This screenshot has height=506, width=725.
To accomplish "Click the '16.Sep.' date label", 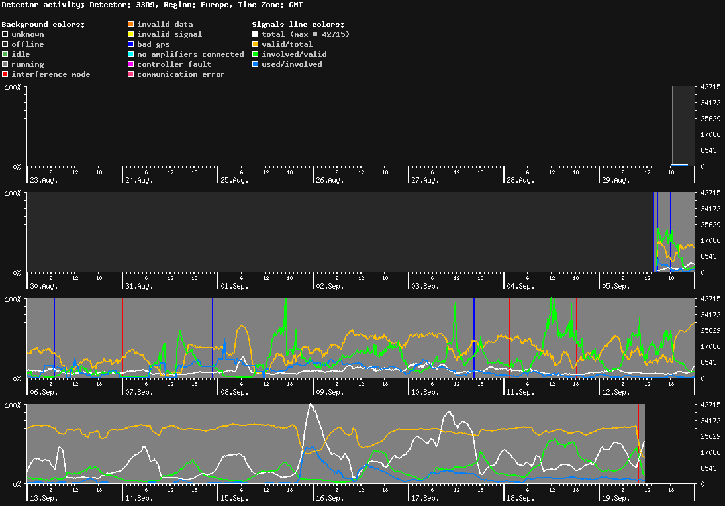I will point(330,498).
